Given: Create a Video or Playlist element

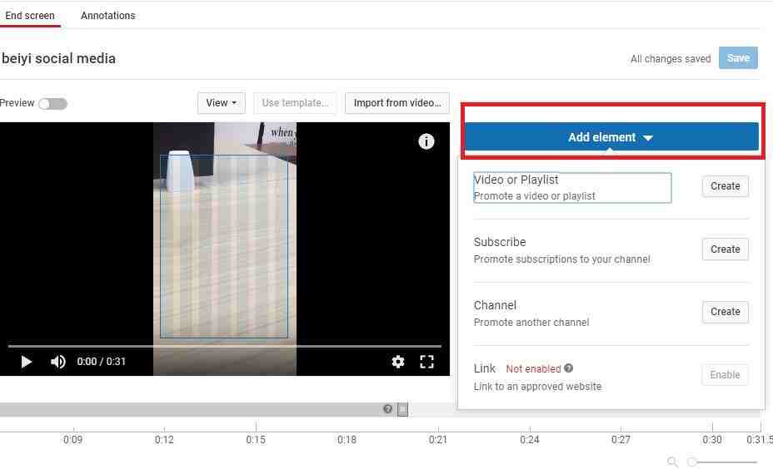Looking at the screenshot, I should 725,186.
